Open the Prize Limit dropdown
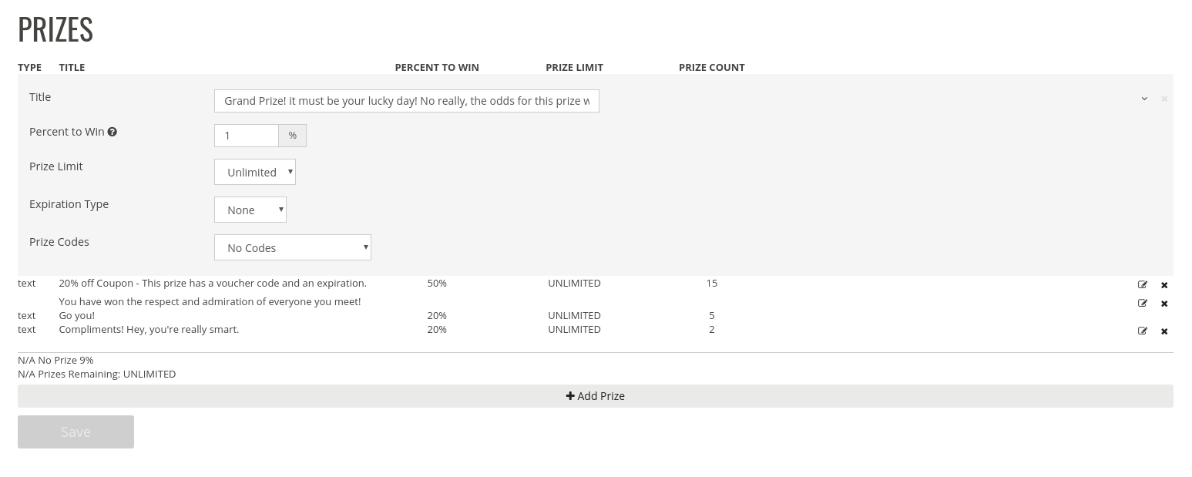Image resolution: width=1192 pixels, height=477 pixels. point(255,172)
